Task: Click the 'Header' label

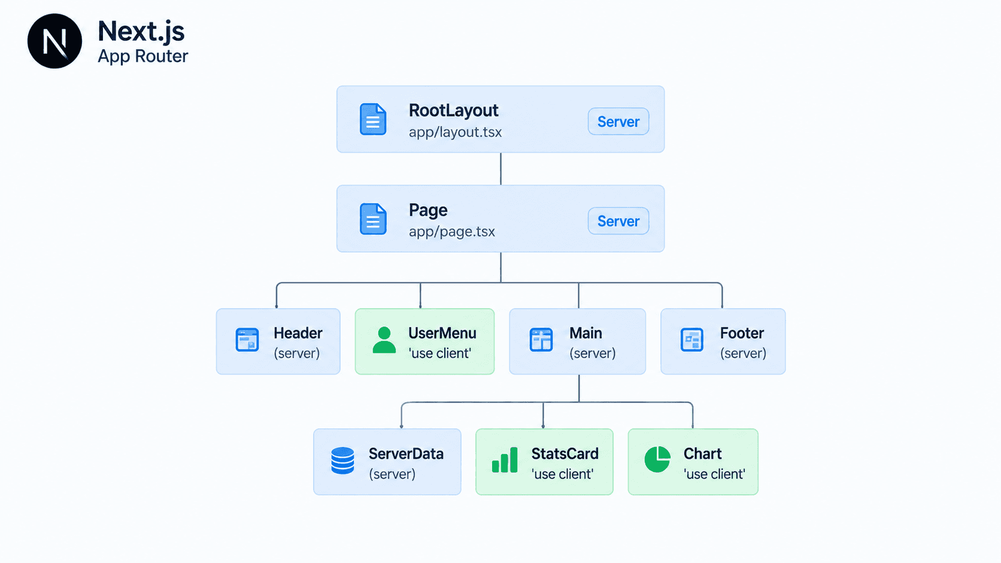Action: point(298,333)
